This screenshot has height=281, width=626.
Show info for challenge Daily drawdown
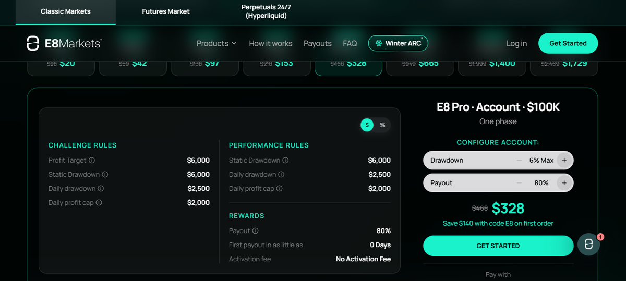pyautogui.click(x=101, y=189)
